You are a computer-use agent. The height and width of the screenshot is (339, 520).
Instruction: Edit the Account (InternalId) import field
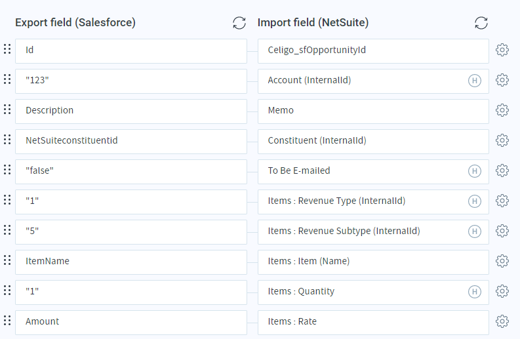373,81
